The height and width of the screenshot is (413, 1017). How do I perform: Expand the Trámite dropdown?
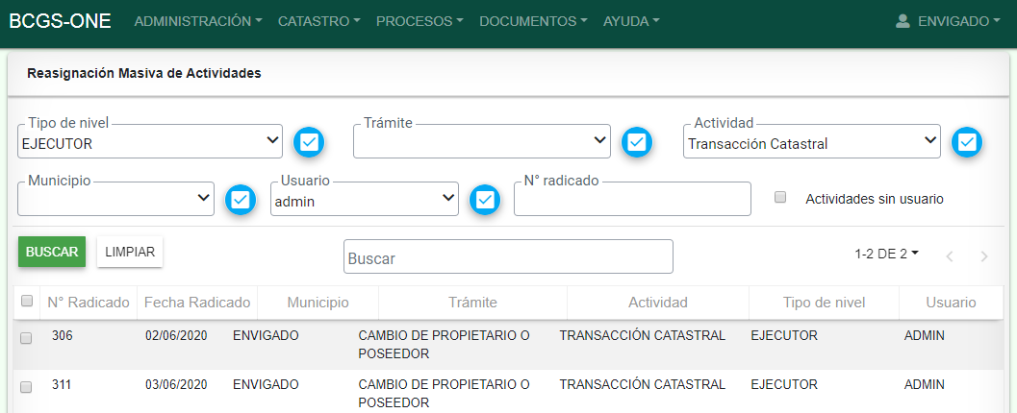(481, 142)
